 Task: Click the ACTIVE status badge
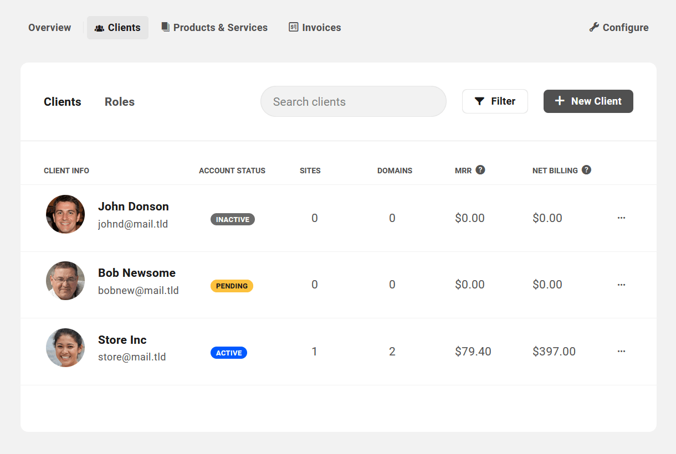(229, 353)
